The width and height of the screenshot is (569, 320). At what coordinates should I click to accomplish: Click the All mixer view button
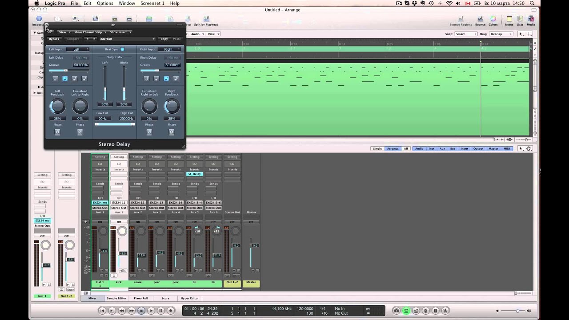(406, 148)
